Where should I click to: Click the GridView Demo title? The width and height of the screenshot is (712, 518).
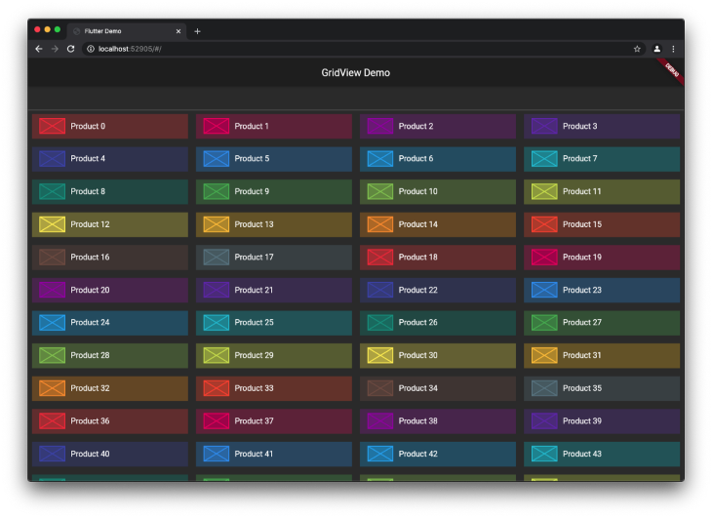tap(356, 72)
